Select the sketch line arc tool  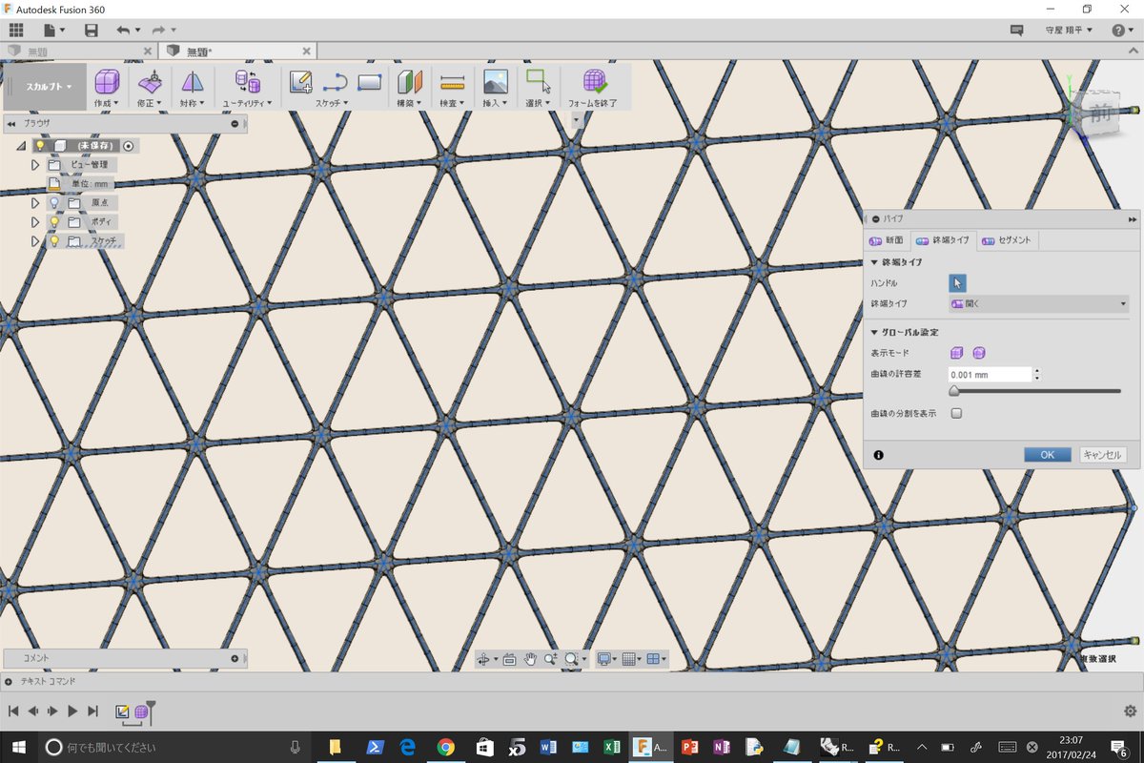click(335, 82)
